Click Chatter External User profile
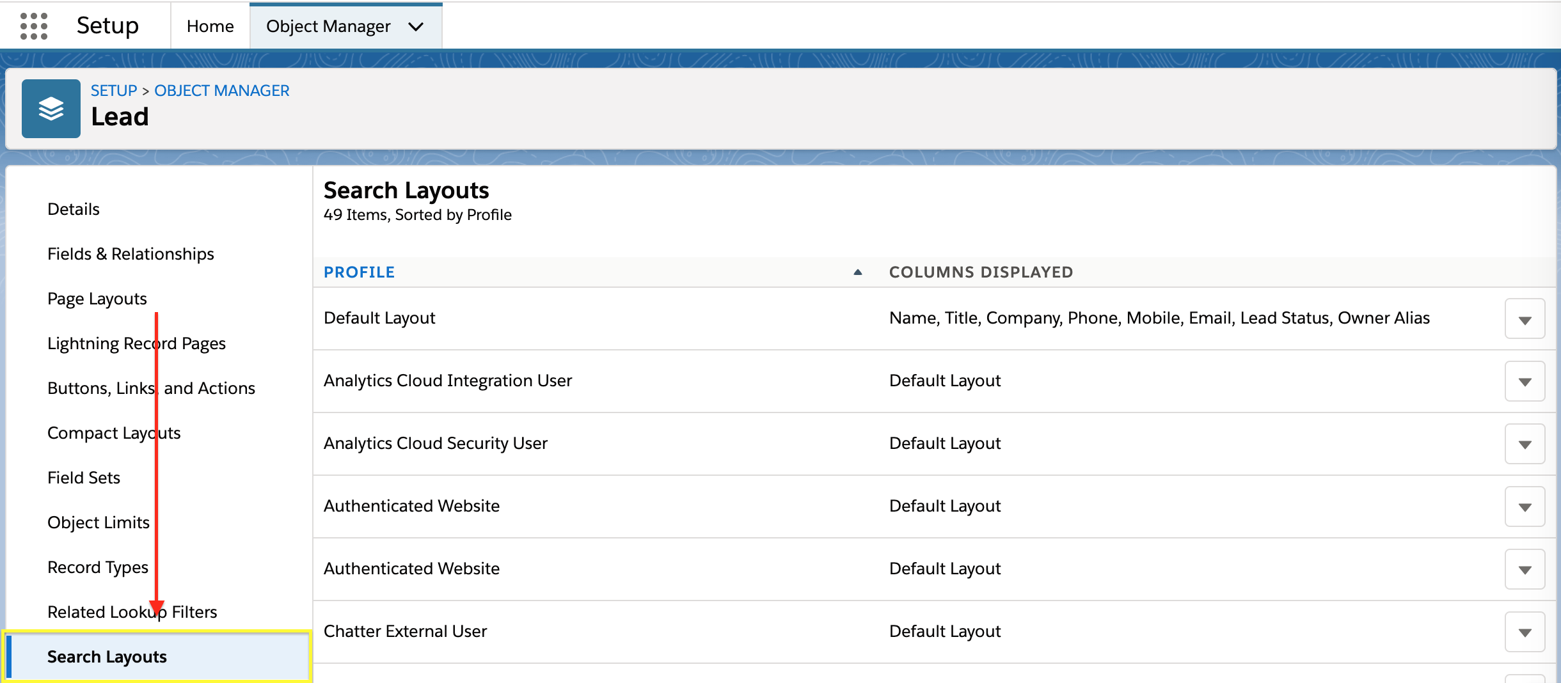The height and width of the screenshot is (683, 1561). [x=406, y=631]
